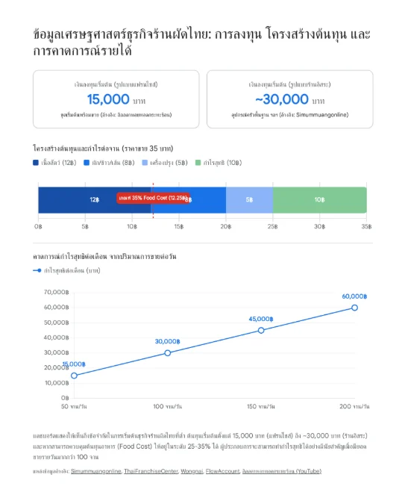Open the Simummuangonline source link
408x489 pixels.
point(95,471)
